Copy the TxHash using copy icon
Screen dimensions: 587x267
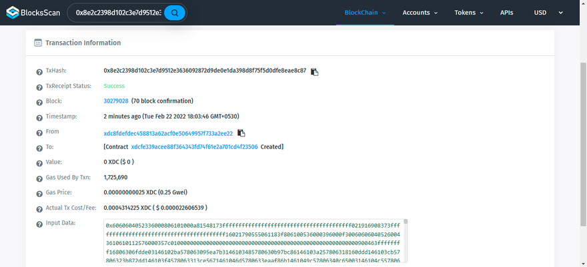315,71
